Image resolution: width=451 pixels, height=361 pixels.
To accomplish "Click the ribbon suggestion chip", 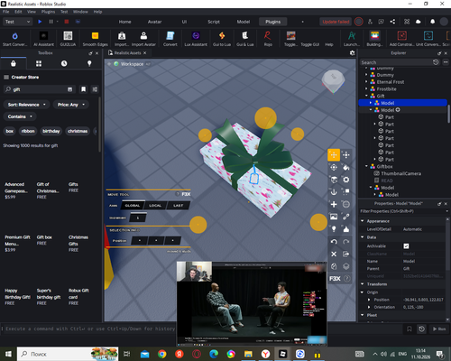I will point(28,131).
